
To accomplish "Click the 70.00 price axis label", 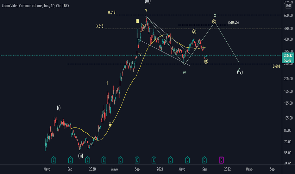I will tap(288, 142).
